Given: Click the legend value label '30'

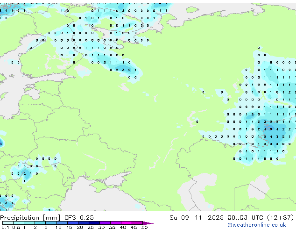Looking at the screenshot, I should 101,227.
